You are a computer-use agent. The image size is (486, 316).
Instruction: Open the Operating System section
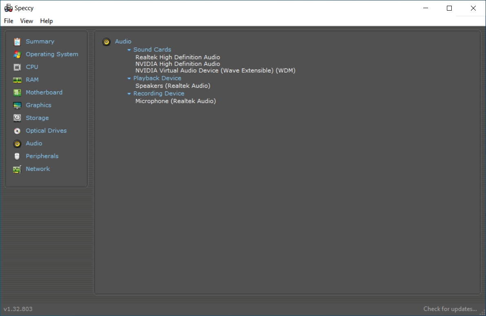[x=52, y=54]
